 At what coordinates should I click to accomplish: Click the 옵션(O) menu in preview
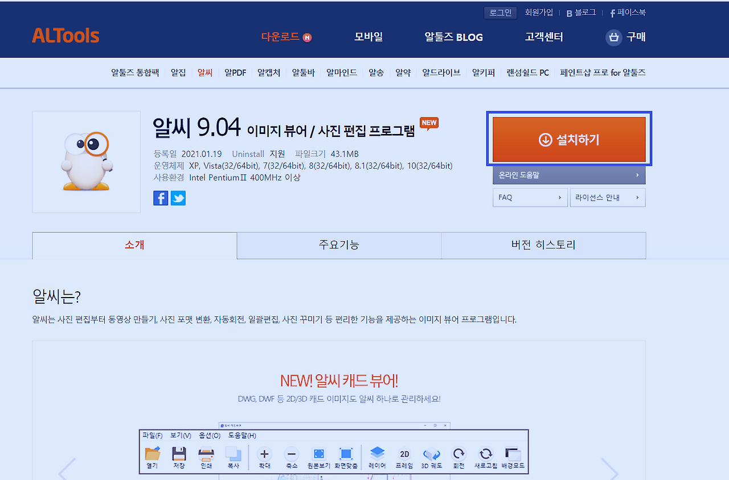click(x=210, y=436)
